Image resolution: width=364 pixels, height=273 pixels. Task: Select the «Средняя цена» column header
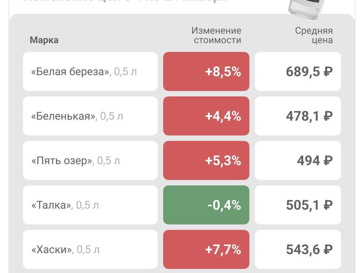[x=314, y=35]
